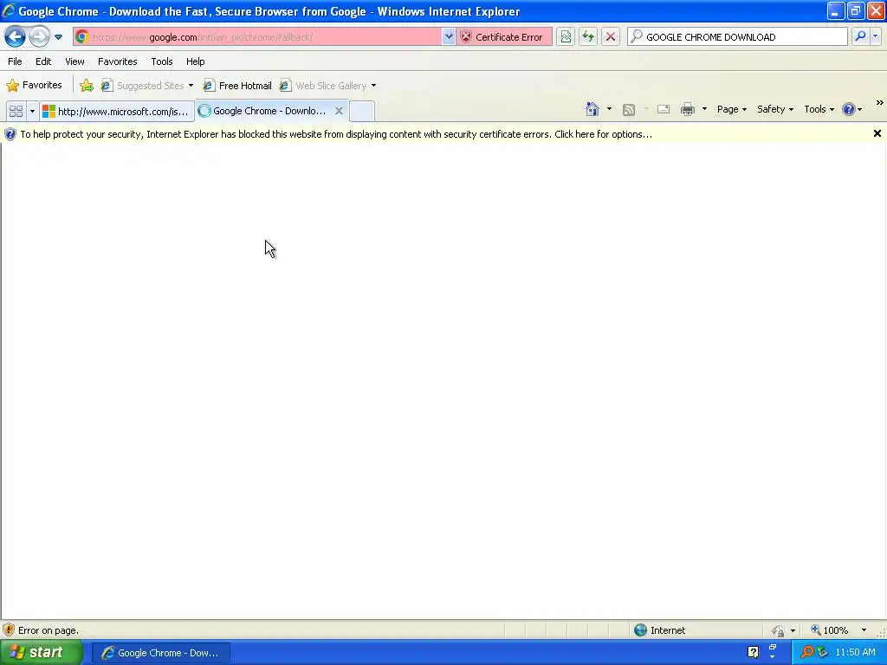Click the Internet zone globe icon
Screen dimensions: 887x665
(640, 630)
